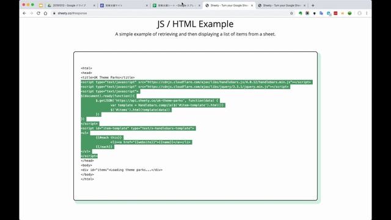Switch to the Google Sheets spreadsheet tab
The width and height of the screenshot is (391, 220).
[177, 5]
